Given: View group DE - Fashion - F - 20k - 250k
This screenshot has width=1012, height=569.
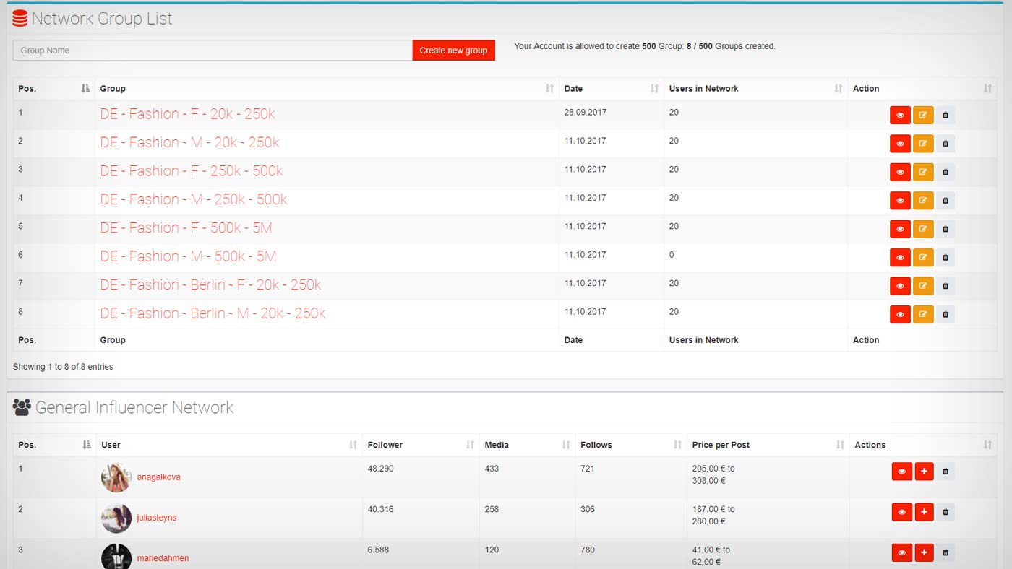Looking at the screenshot, I should (x=900, y=116).
